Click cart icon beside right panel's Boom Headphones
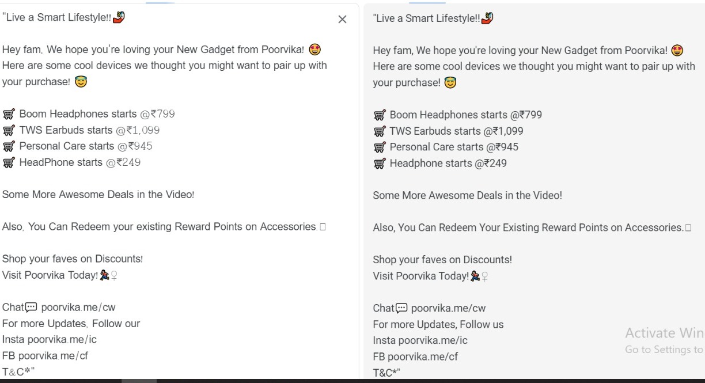The height and width of the screenshot is (383, 705). (x=379, y=115)
